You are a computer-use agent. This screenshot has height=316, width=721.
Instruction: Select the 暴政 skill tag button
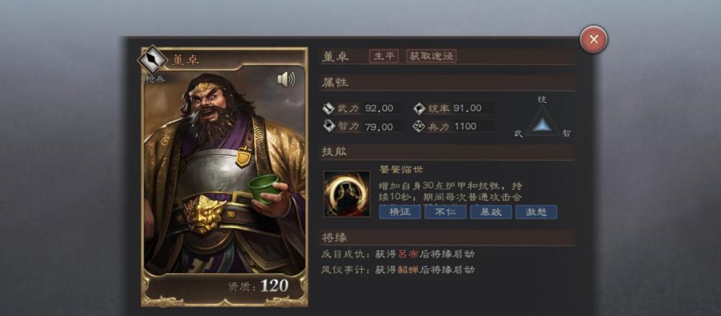tap(491, 212)
